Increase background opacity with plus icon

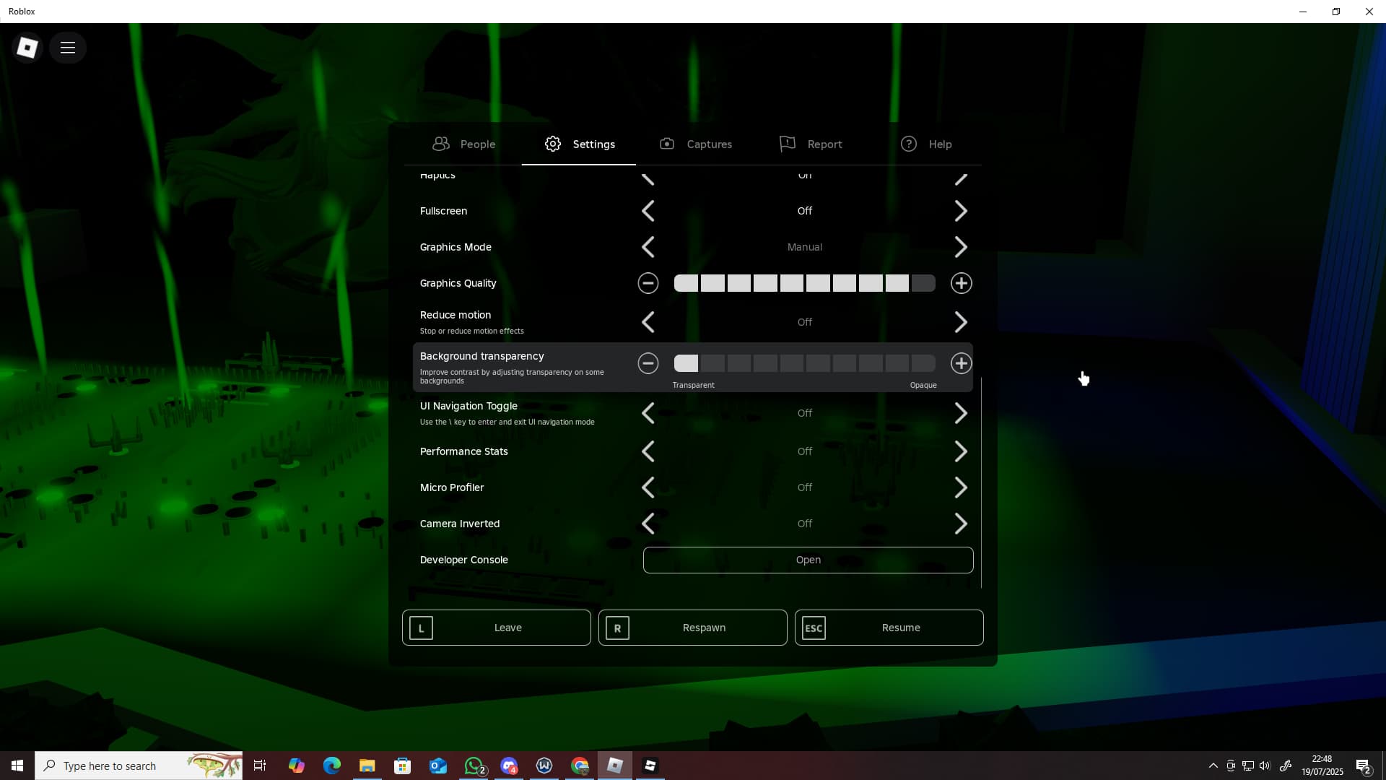[x=961, y=363]
